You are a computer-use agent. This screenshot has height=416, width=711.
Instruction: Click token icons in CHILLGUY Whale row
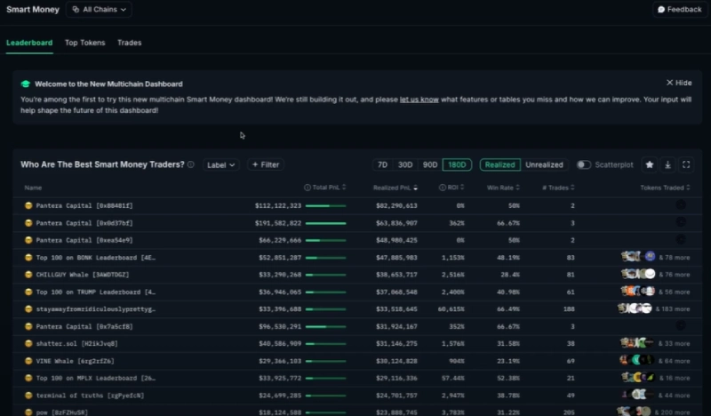[638, 274]
